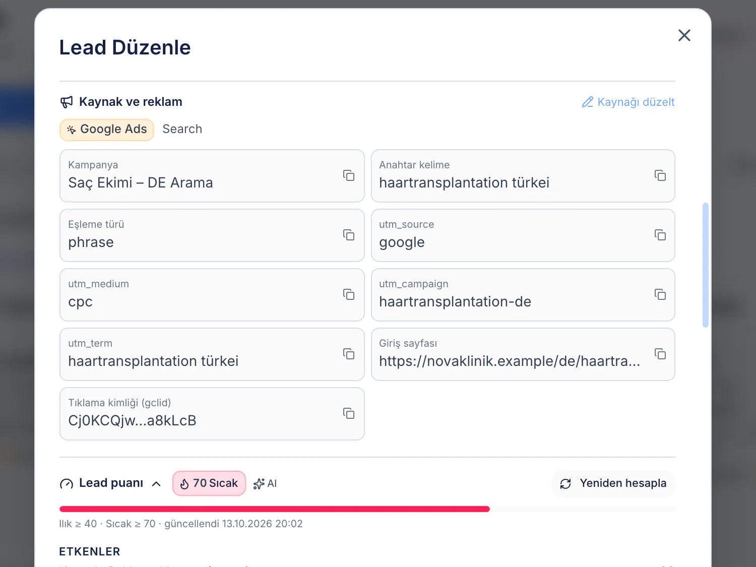
Task: Click the Lead Düzenle title
Action: point(125,47)
